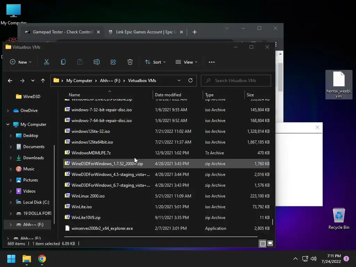Go back with the left arrow
The image size is (356, 267).
tap(10, 81)
